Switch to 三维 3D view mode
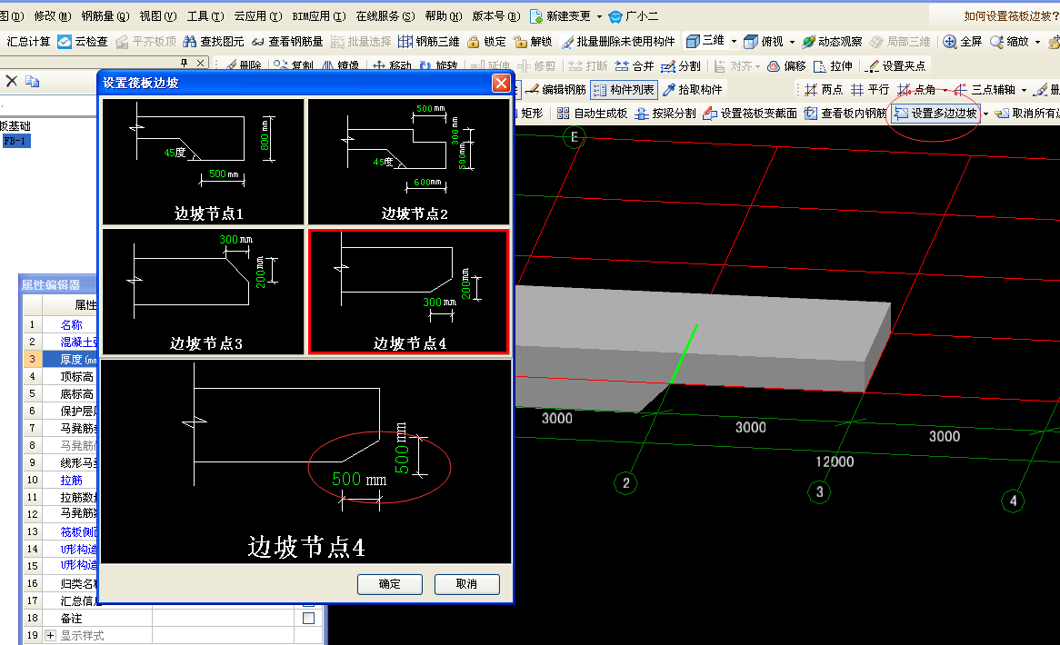1060x645 pixels. tap(705, 41)
